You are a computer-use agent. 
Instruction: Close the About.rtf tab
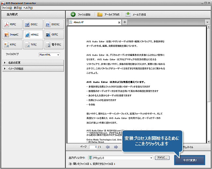[x=119, y=22]
